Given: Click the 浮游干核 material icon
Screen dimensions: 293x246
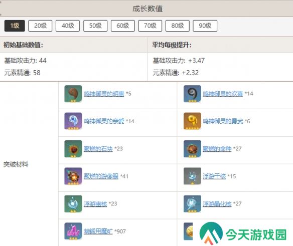Looking at the screenshot, I should click(192, 176).
